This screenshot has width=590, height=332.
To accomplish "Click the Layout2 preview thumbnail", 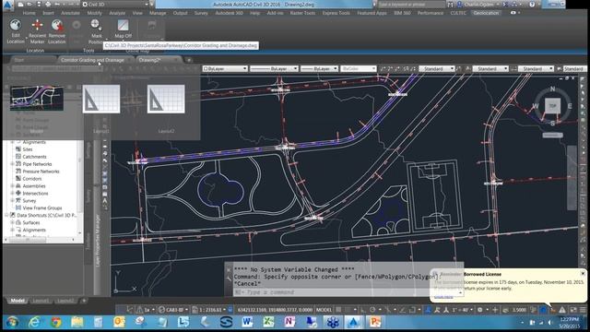I will point(166,99).
